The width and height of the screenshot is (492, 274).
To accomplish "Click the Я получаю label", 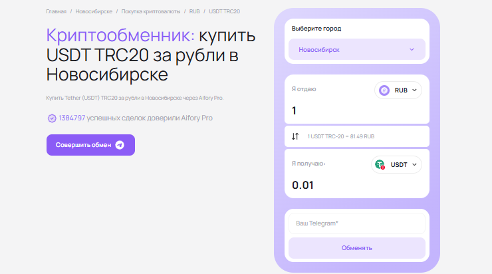I will [308, 164].
